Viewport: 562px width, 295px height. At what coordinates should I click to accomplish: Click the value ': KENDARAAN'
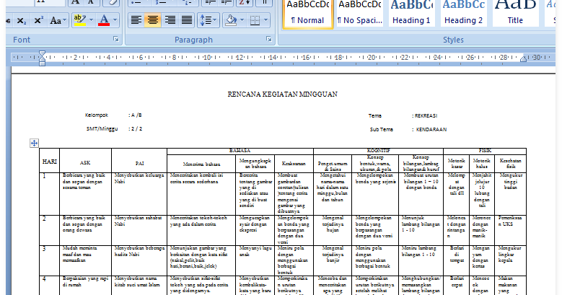click(429, 129)
